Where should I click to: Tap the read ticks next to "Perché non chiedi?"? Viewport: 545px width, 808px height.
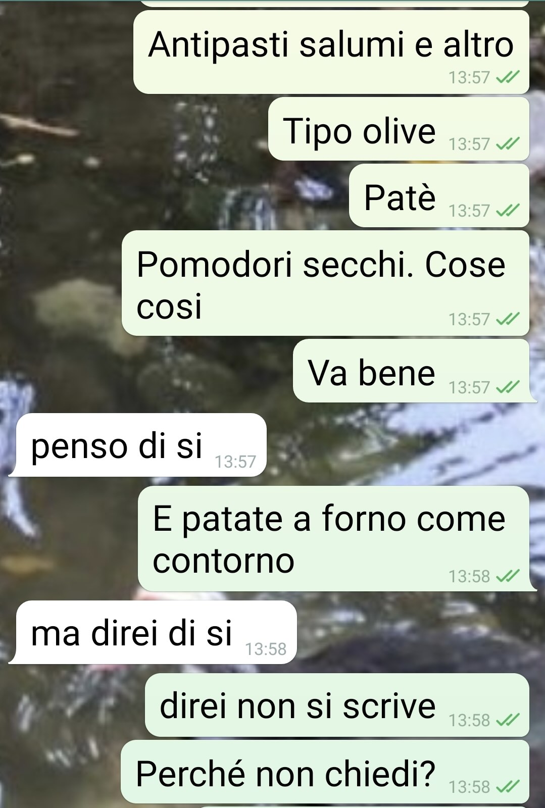point(508,786)
